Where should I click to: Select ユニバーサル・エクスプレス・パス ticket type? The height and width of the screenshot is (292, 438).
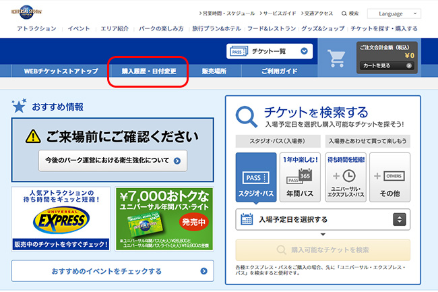[346, 177]
